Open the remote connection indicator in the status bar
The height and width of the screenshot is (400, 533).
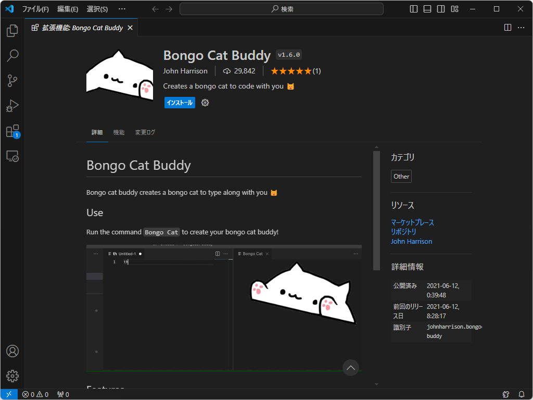(8, 394)
